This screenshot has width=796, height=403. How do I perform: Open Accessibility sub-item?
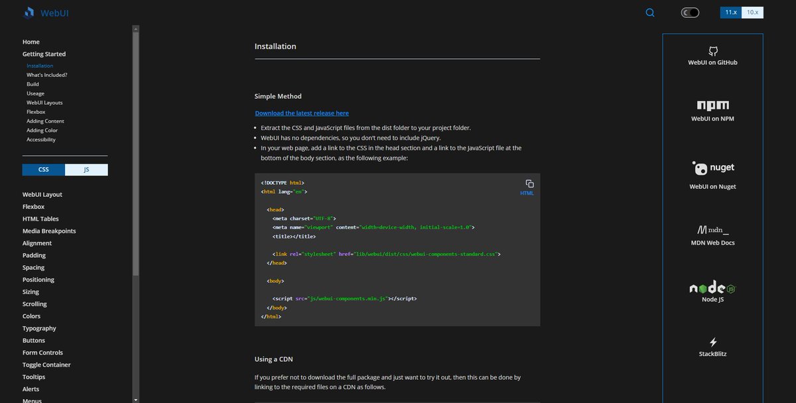(x=41, y=140)
